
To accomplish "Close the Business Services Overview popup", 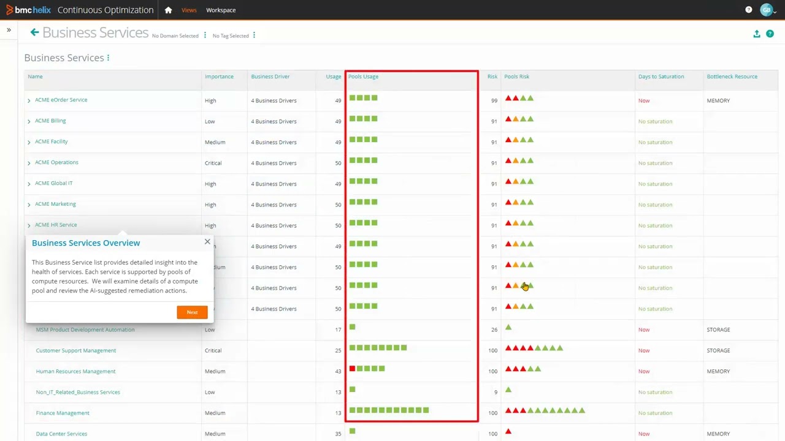I will pyautogui.click(x=207, y=242).
